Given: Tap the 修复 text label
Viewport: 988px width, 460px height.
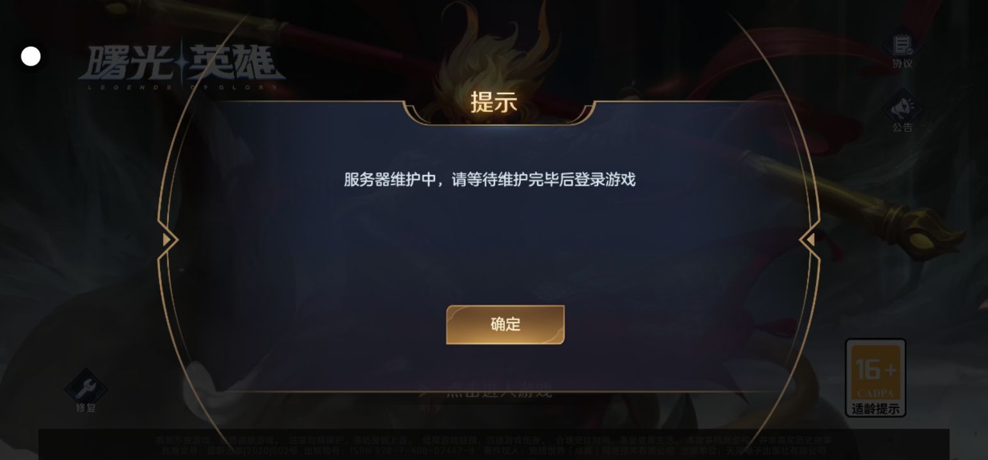Looking at the screenshot, I should click(86, 408).
